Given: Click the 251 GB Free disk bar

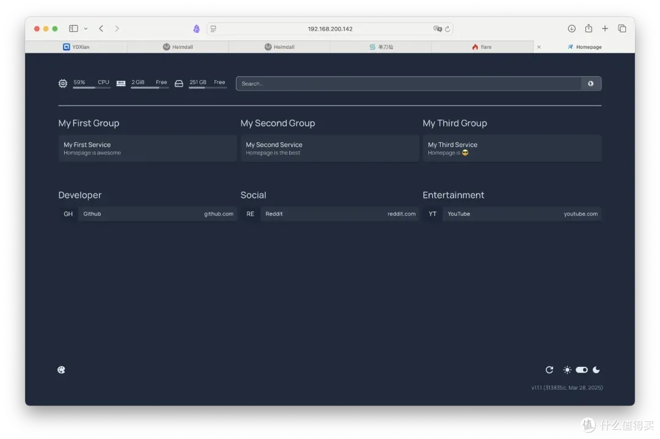Looking at the screenshot, I should [x=208, y=87].
